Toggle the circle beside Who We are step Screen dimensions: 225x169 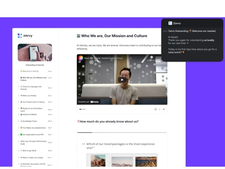18,78
